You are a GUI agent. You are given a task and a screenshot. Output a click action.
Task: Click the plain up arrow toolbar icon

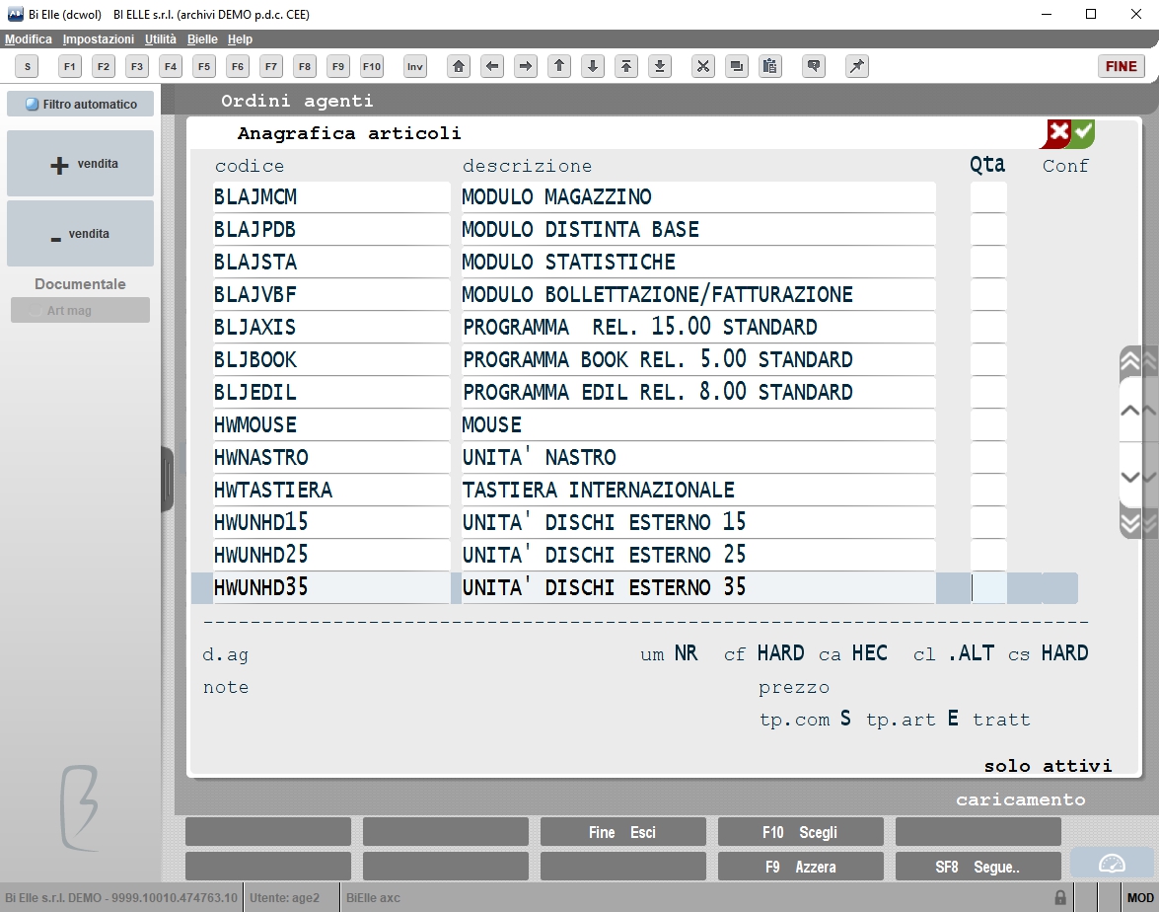559,66
